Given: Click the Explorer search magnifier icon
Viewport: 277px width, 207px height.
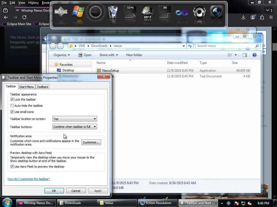Looking at the screenshot, I should (257, 46).
